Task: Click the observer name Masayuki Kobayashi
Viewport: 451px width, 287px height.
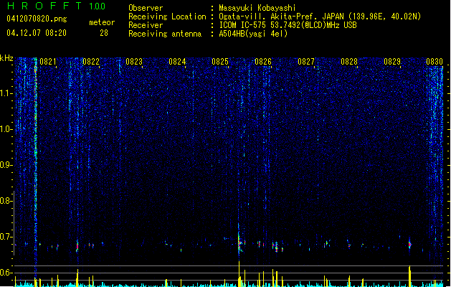Action: [x=257, y=8]
